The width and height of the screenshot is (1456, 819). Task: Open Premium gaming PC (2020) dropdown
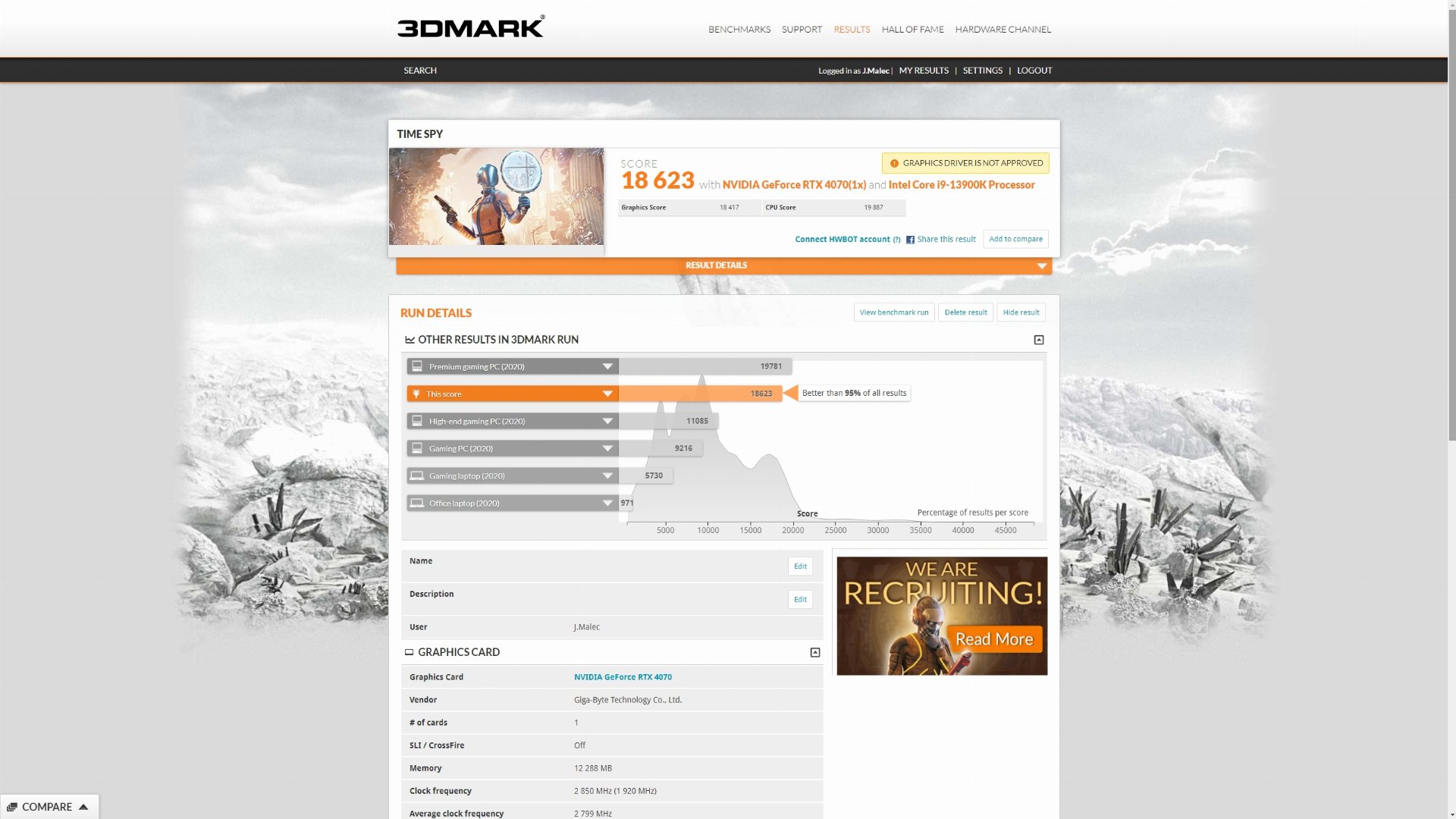click(607, 366)
